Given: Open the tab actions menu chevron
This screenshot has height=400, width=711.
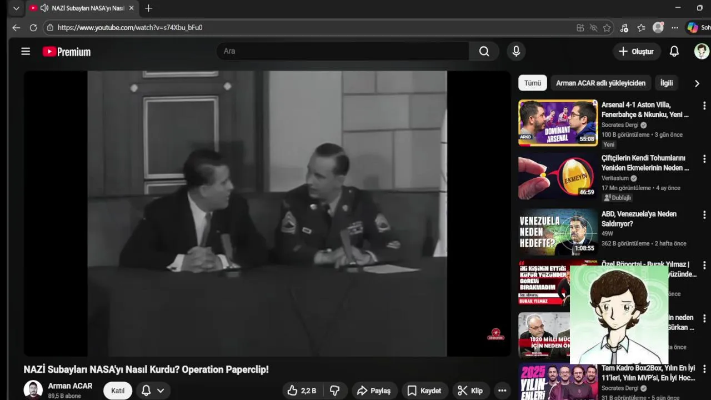Looking at the screenshot, I should [16, 8].
